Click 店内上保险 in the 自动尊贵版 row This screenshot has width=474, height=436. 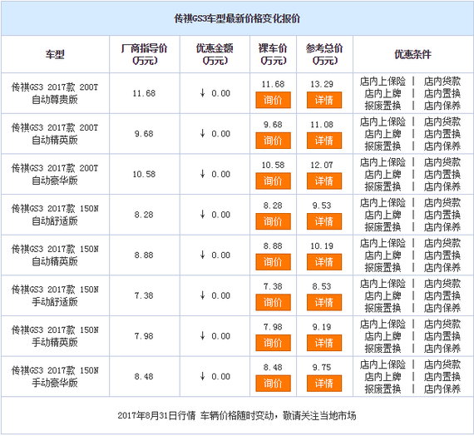(383, 82)
